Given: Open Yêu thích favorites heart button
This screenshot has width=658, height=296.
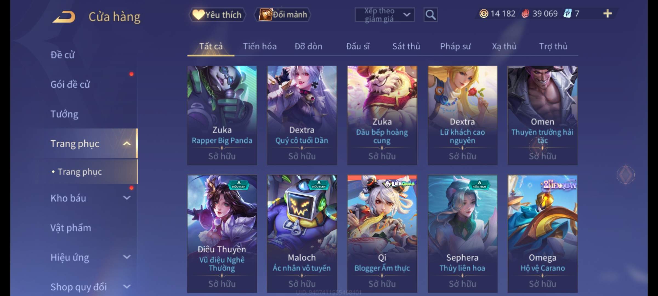Looking at the screenshot, I should pyautogui.click(x=217, y=15).
